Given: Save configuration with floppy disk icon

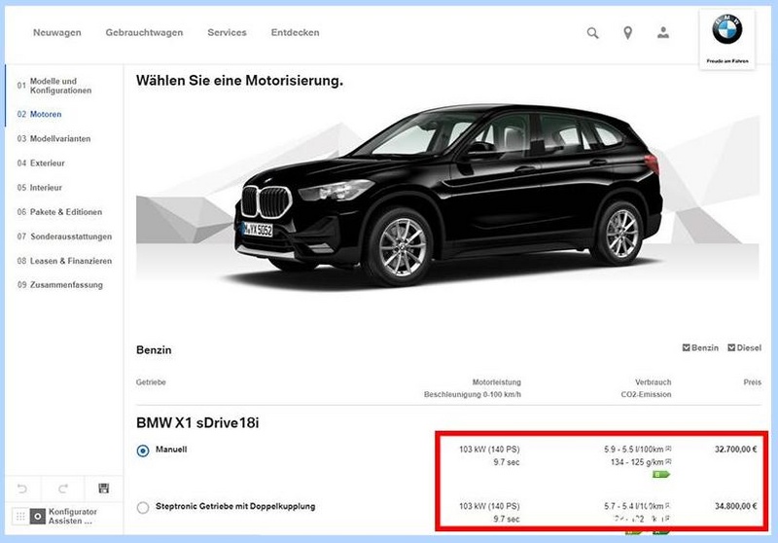Looking at the screenshot, I should pyautogui.click(x=104, y=488).
